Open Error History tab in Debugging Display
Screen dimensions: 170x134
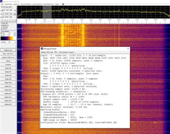click(63, 52)
